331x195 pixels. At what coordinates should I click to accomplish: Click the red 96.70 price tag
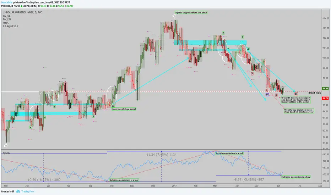325,99
